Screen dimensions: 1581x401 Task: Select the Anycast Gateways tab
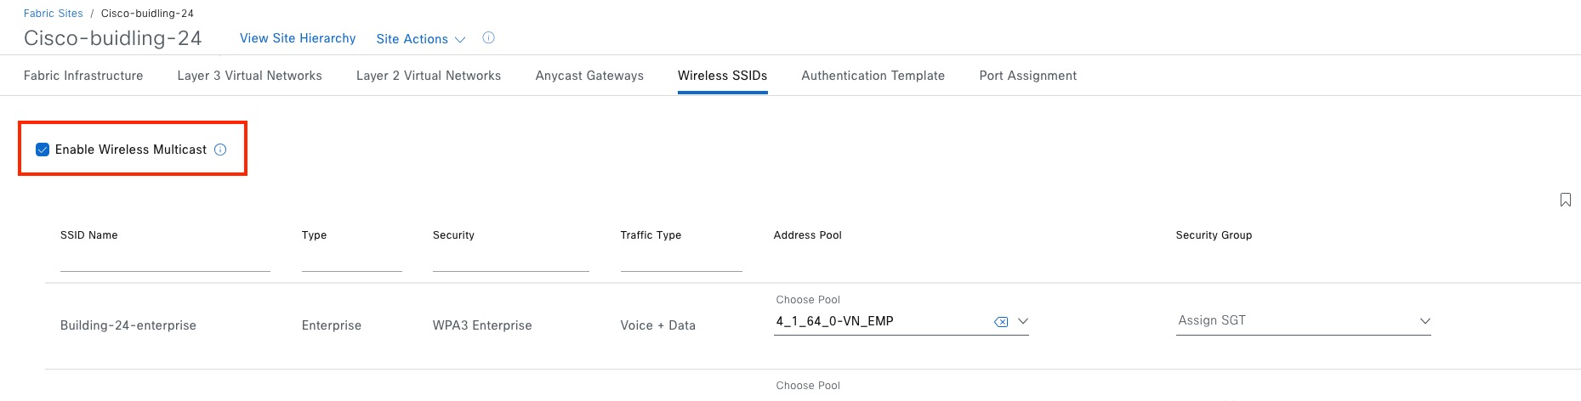pyautogui.click(x=589, y=76)
